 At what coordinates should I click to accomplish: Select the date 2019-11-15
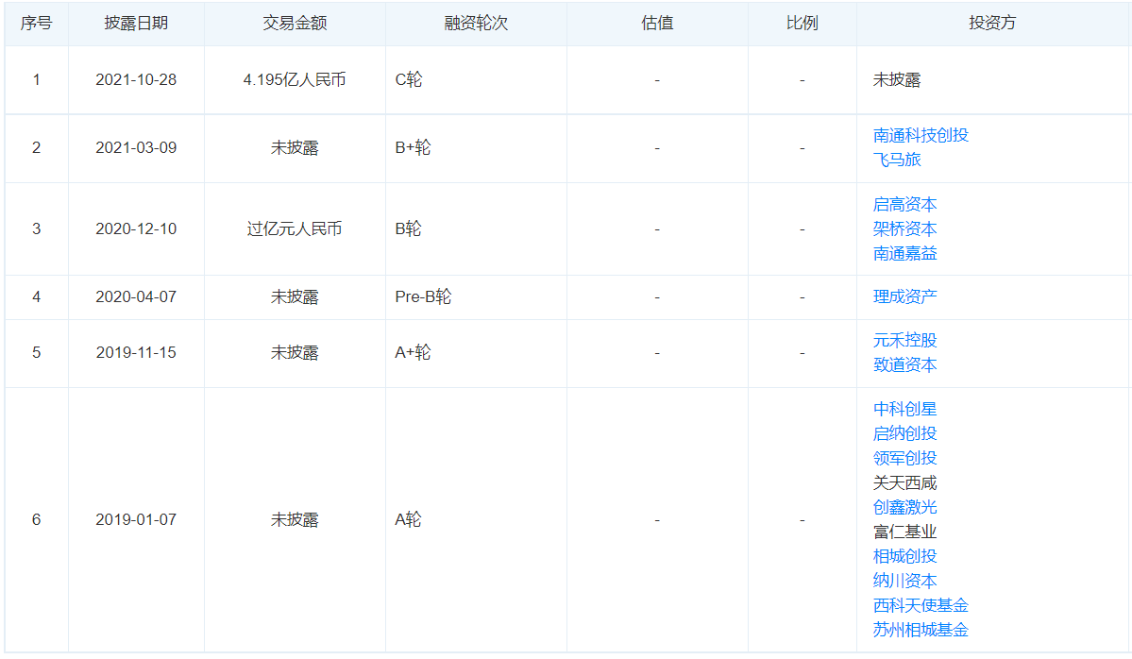click(x=136, y=353)
